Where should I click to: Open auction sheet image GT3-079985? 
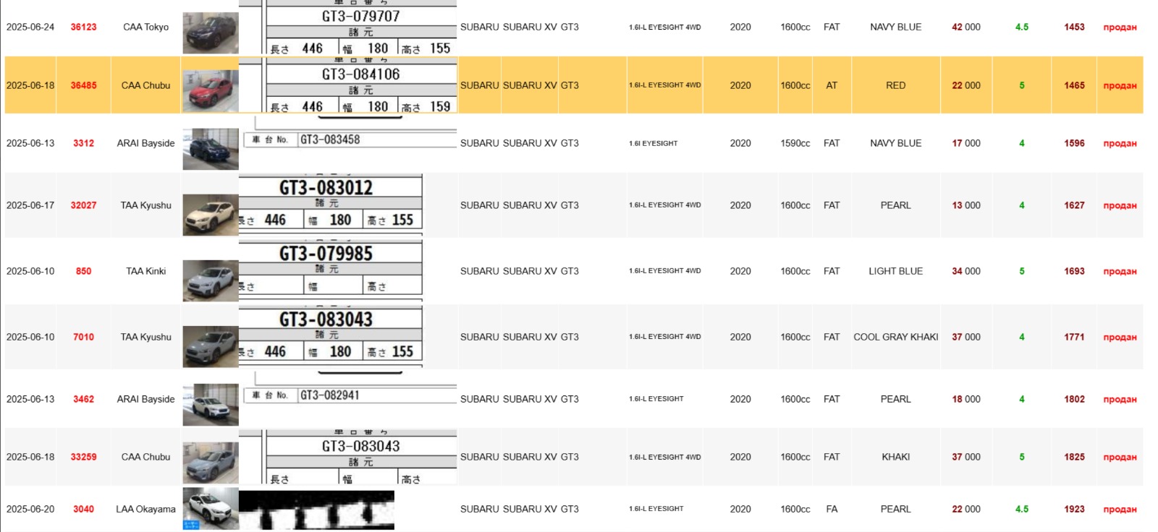[x=331, y=270]
